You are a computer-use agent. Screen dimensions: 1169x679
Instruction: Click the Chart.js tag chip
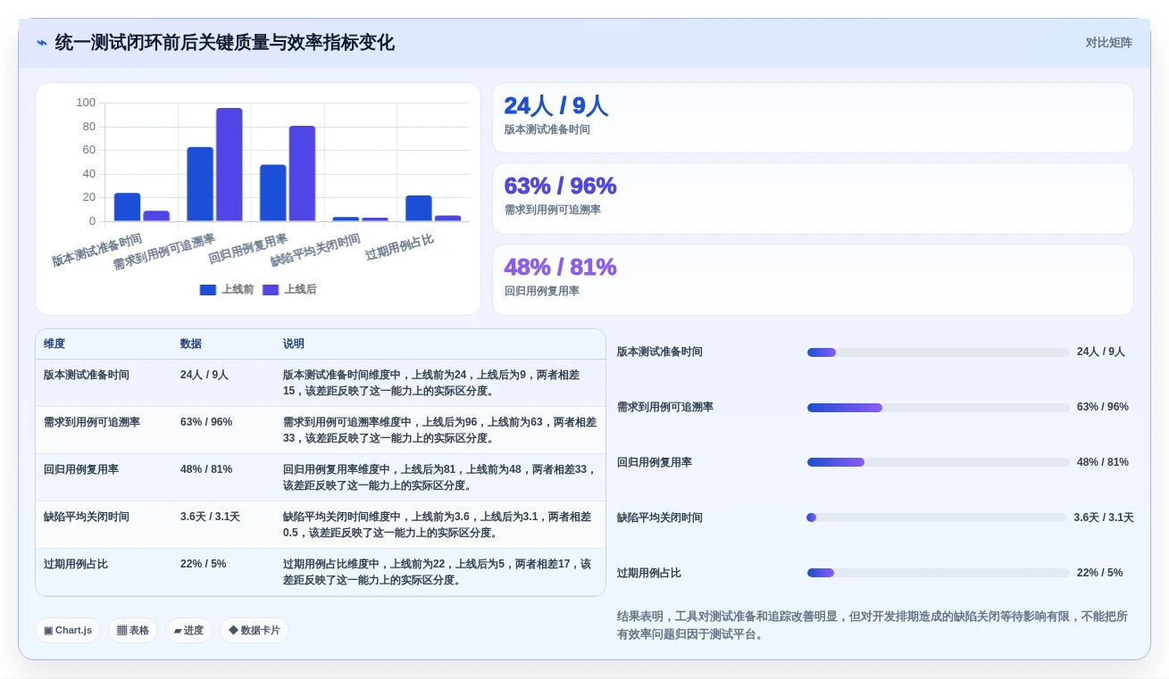tap(68, 630)
